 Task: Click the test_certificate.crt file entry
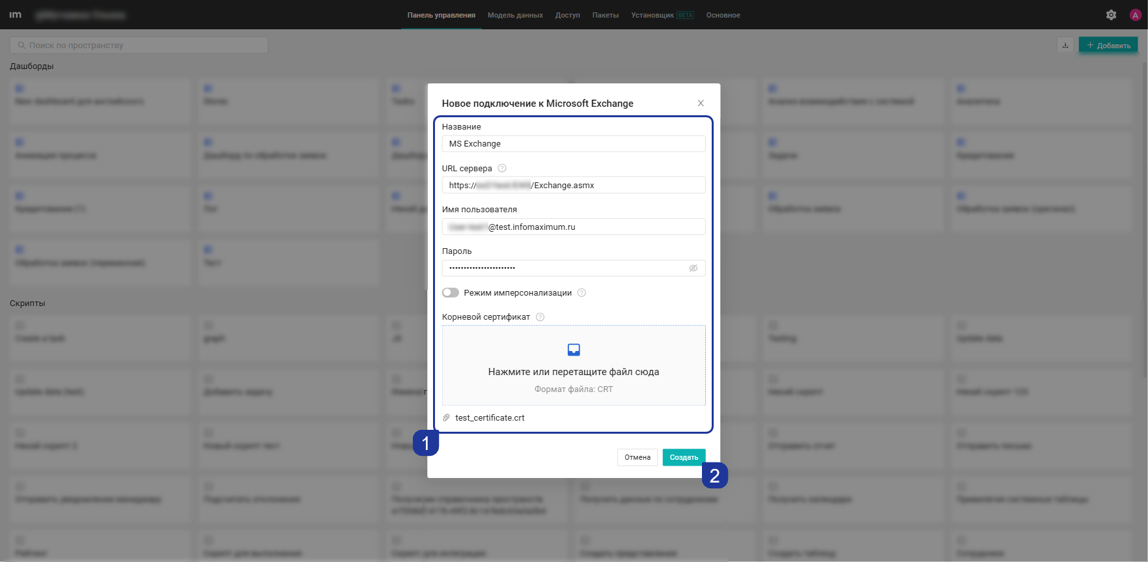(x=490, y=417)
